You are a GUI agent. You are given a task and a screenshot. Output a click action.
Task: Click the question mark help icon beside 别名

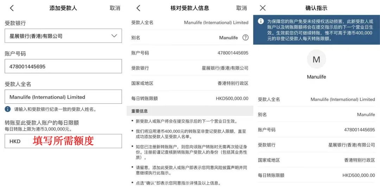[246, 38]
